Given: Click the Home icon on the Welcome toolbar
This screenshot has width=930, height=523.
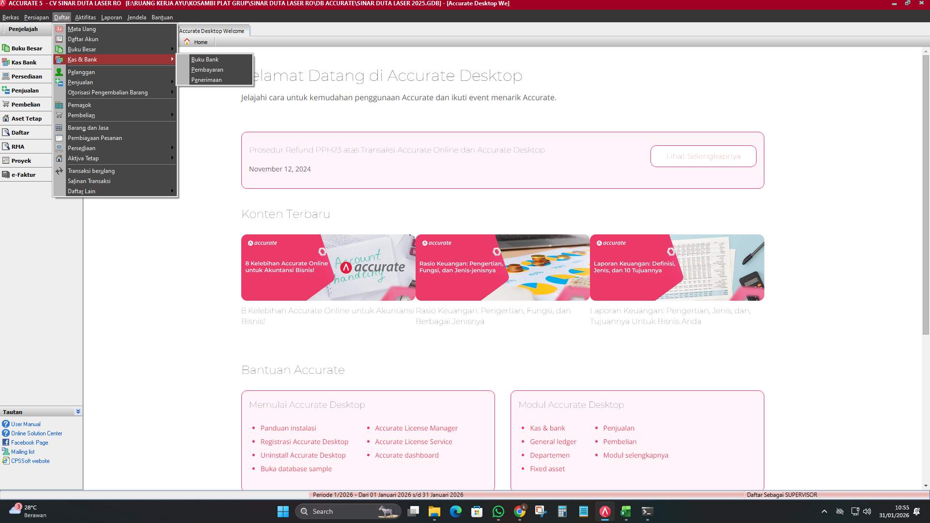Looking at the screenshot, I should 197,42.
